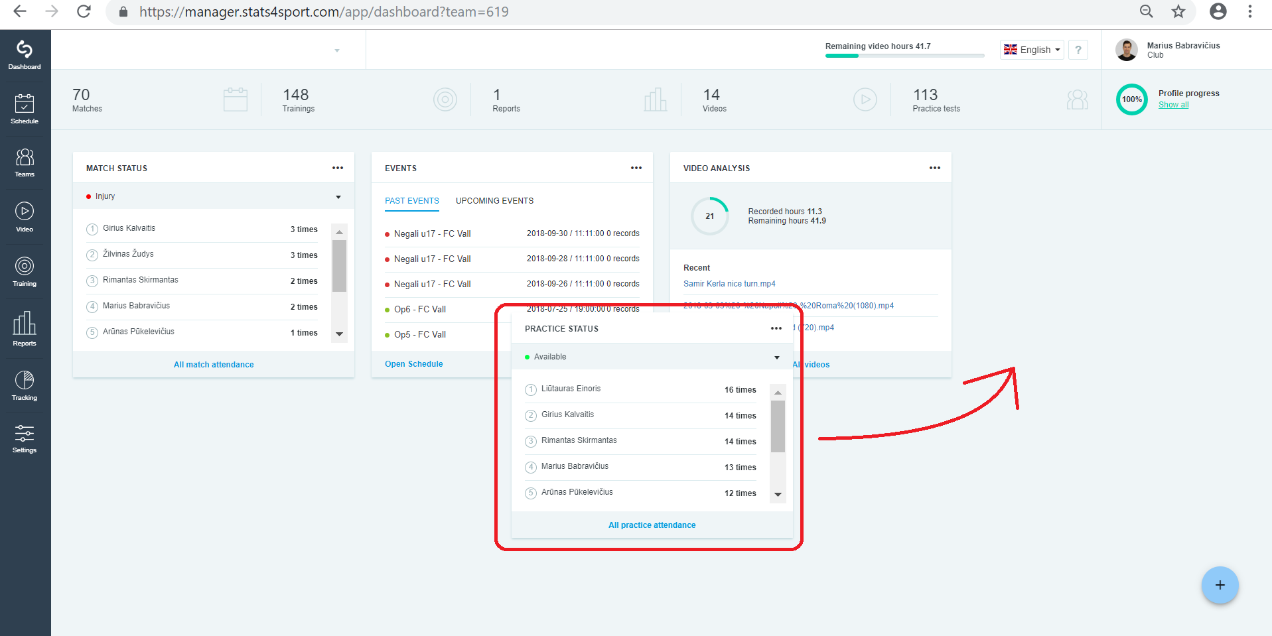Viewport: 1272px width, 636px height.
Task: Open the Samir Kerla nice turn.mp4 video
Action: tap(729, 284)
